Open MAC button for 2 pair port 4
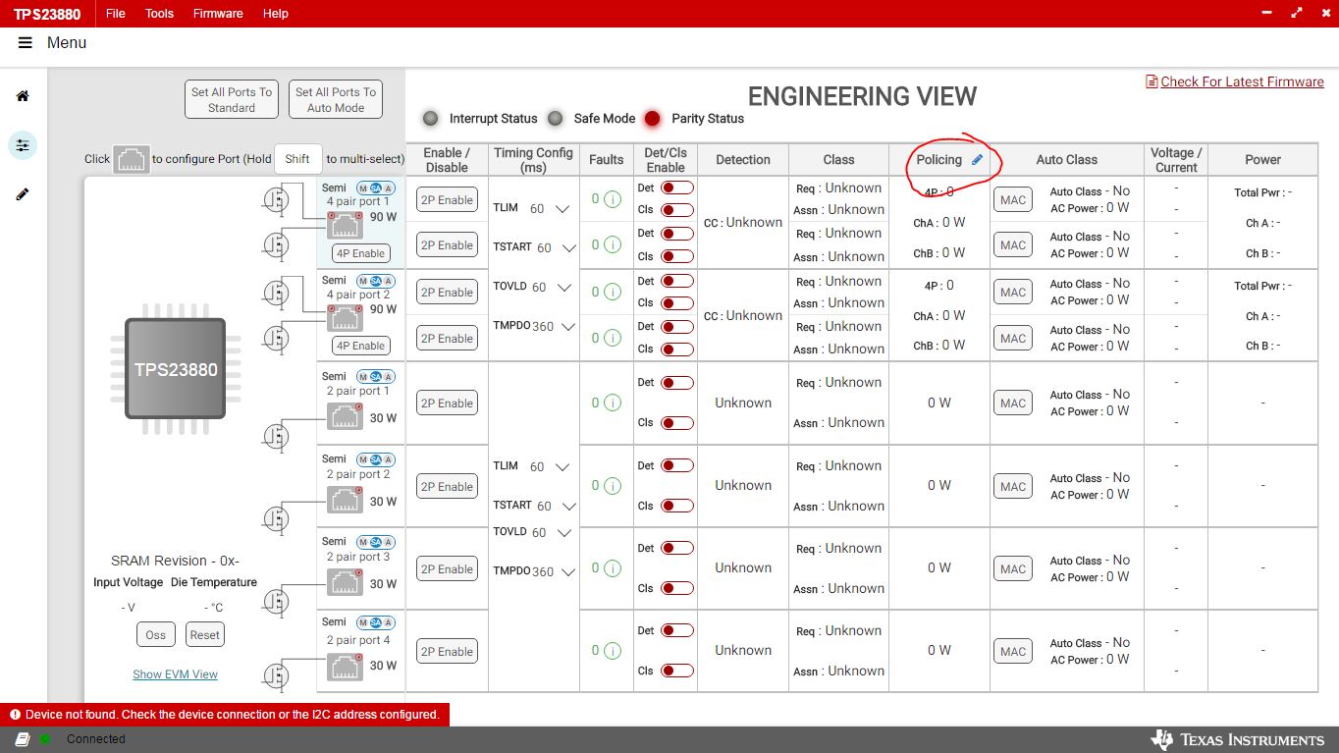 coord(1013,652)
